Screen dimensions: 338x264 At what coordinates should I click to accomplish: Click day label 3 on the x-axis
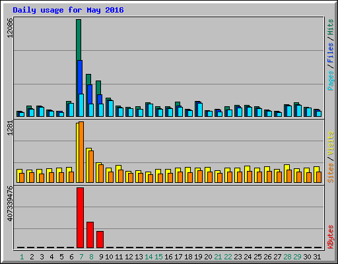coord(42,257)
